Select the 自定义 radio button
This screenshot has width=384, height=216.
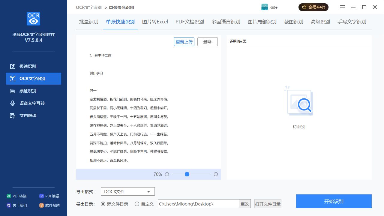(x=137, y=204)
